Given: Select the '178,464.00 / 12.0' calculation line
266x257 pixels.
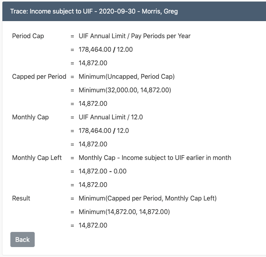Looking at the screenshot, I should (104, 130).
